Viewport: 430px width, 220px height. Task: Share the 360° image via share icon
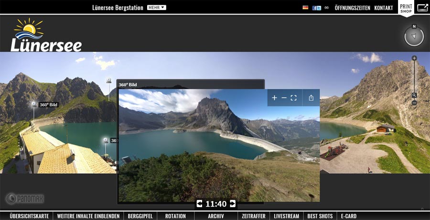tap(311, 98)
